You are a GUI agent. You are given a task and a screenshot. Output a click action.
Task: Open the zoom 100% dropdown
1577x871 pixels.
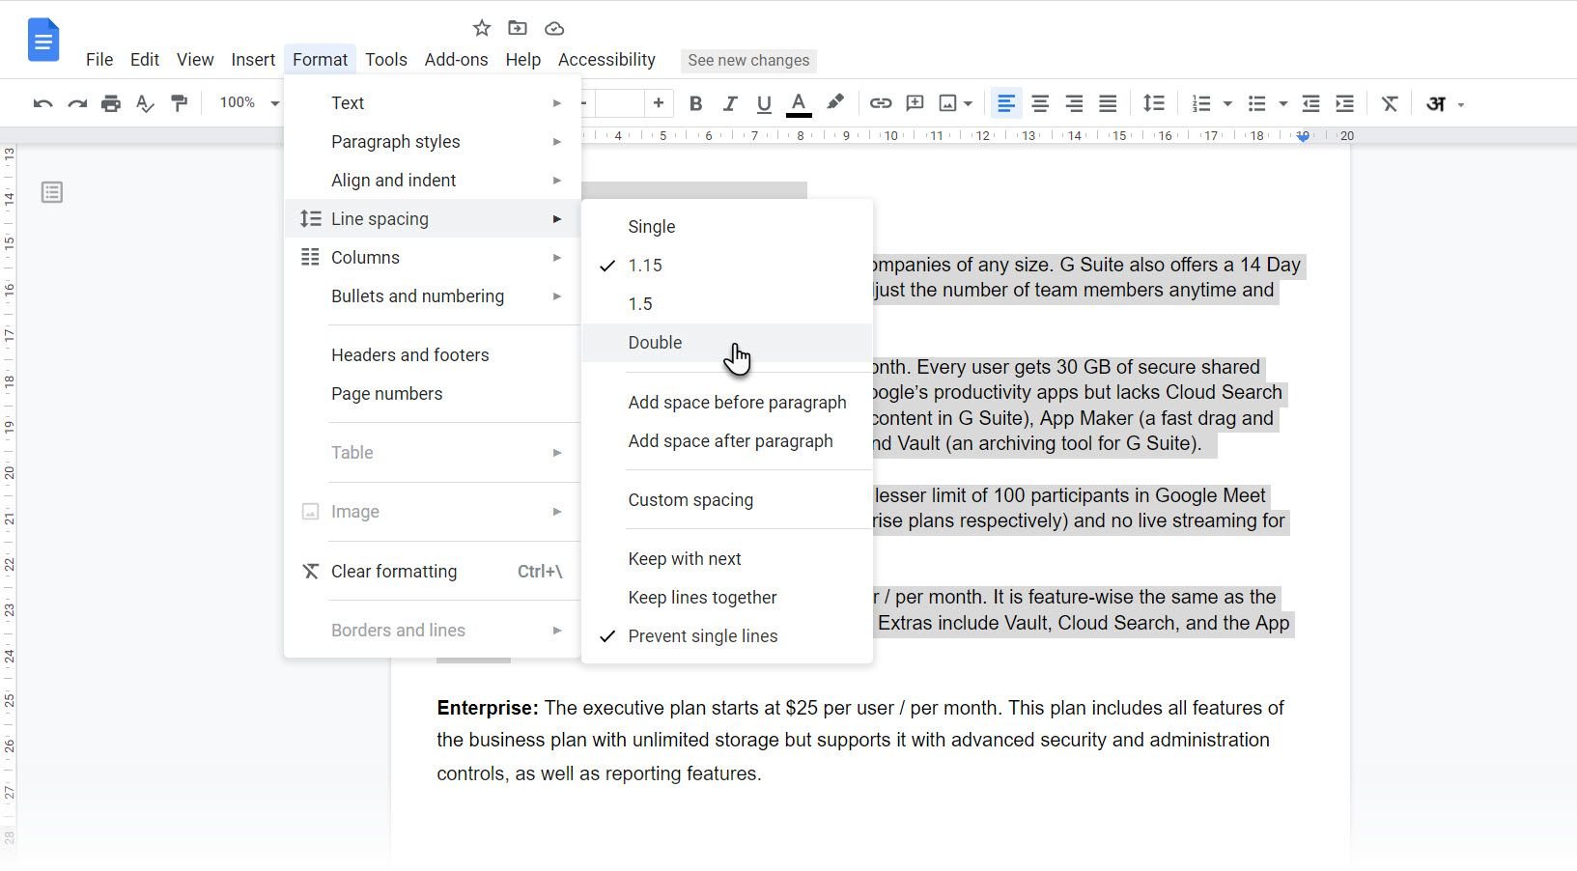pyautogui.click(x=248, y=102)
